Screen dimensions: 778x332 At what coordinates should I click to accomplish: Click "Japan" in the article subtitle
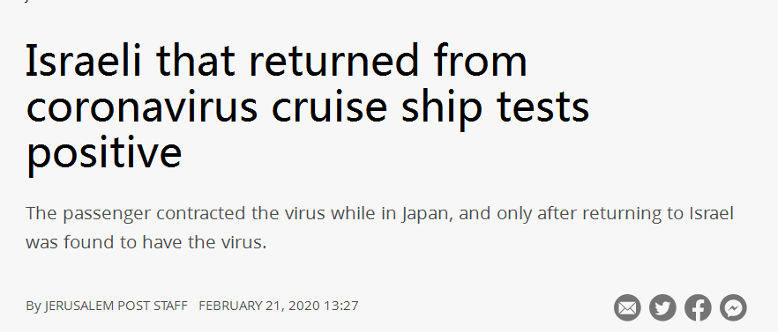(x=427, y=215)
